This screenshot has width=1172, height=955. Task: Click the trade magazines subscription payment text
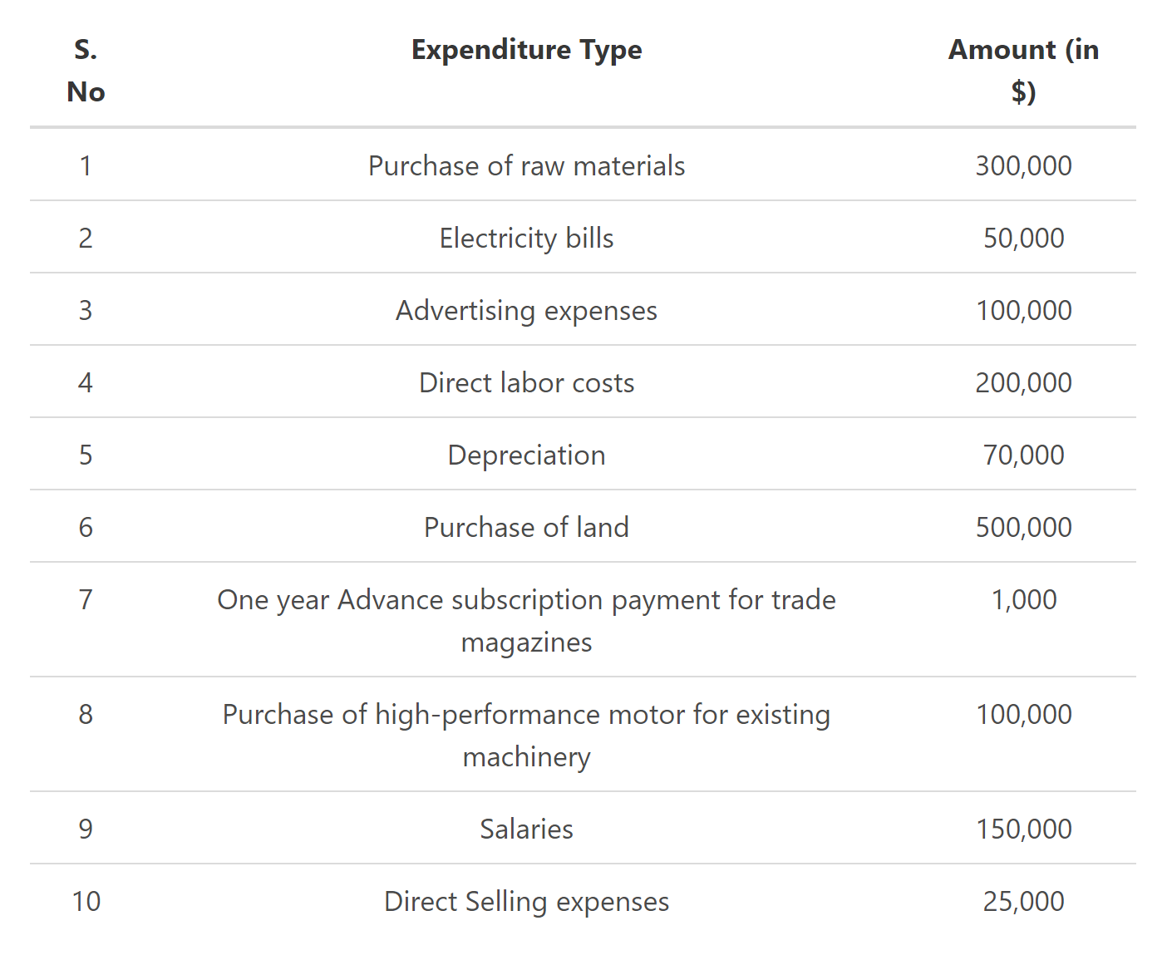pos(526,620)
